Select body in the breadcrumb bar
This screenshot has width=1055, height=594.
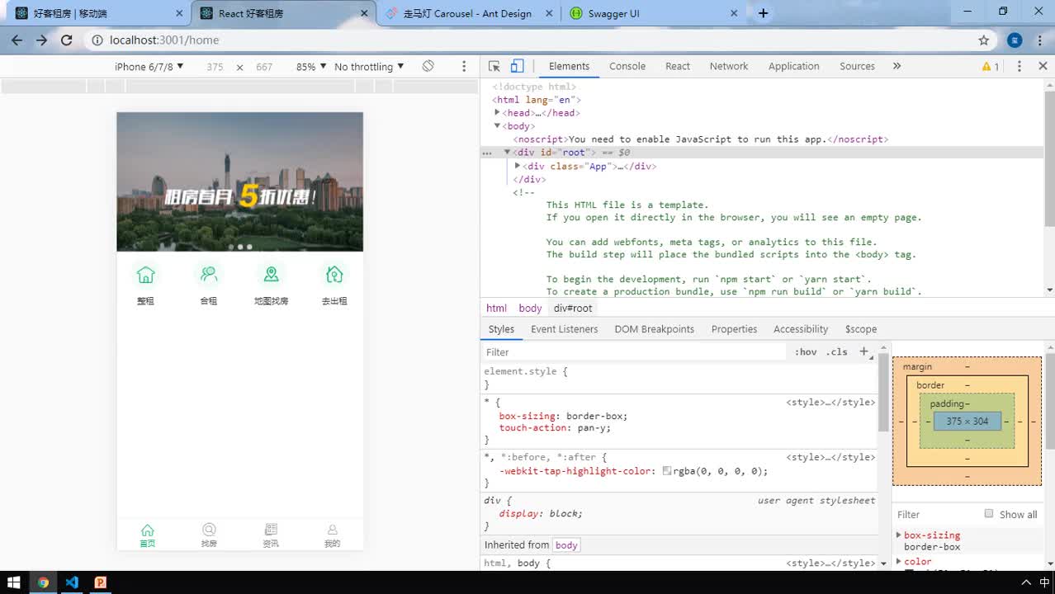pyautogui.click(x=530, y=309)
